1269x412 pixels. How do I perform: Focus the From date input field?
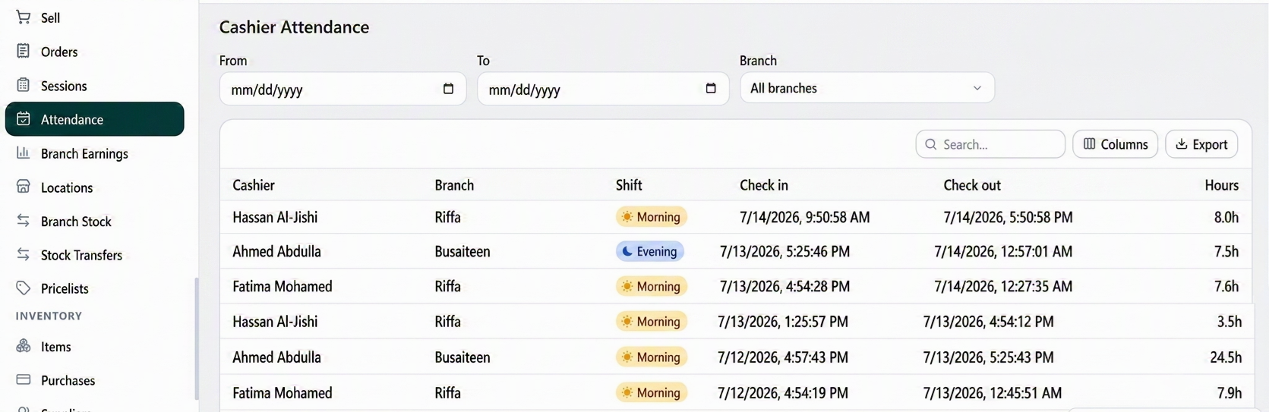[x=343, y=89]
